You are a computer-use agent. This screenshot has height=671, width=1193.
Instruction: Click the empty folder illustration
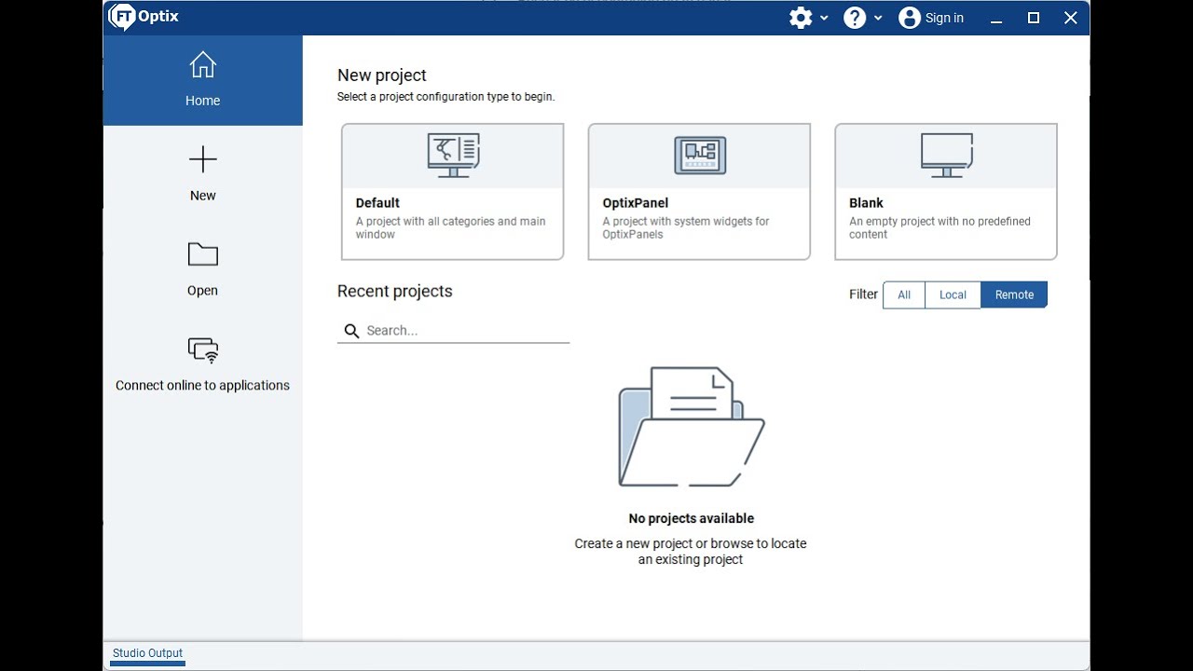692,427
